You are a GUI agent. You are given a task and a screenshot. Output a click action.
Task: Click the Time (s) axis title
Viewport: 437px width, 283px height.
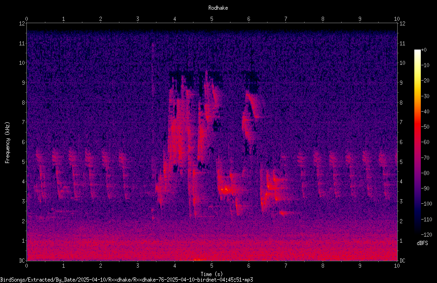point(212,274)
